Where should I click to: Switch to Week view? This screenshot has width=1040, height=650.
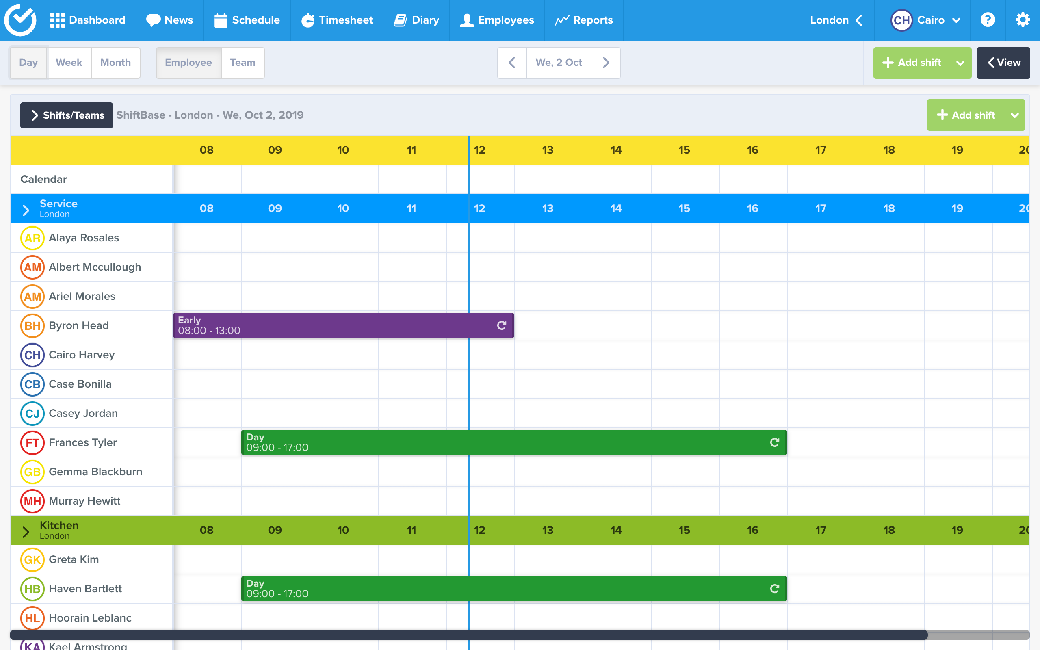coord(69,63)
